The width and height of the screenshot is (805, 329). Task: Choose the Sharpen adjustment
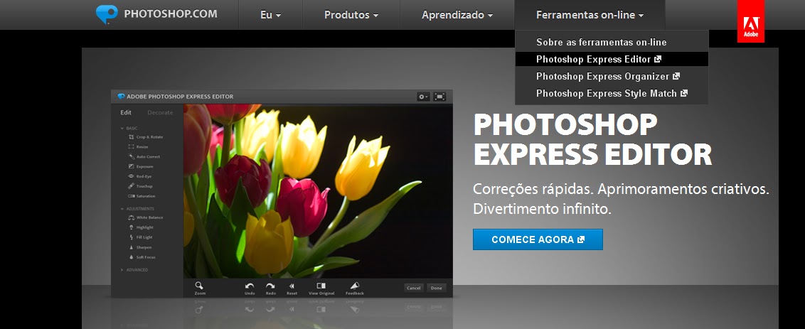click(x=139, y=247)
